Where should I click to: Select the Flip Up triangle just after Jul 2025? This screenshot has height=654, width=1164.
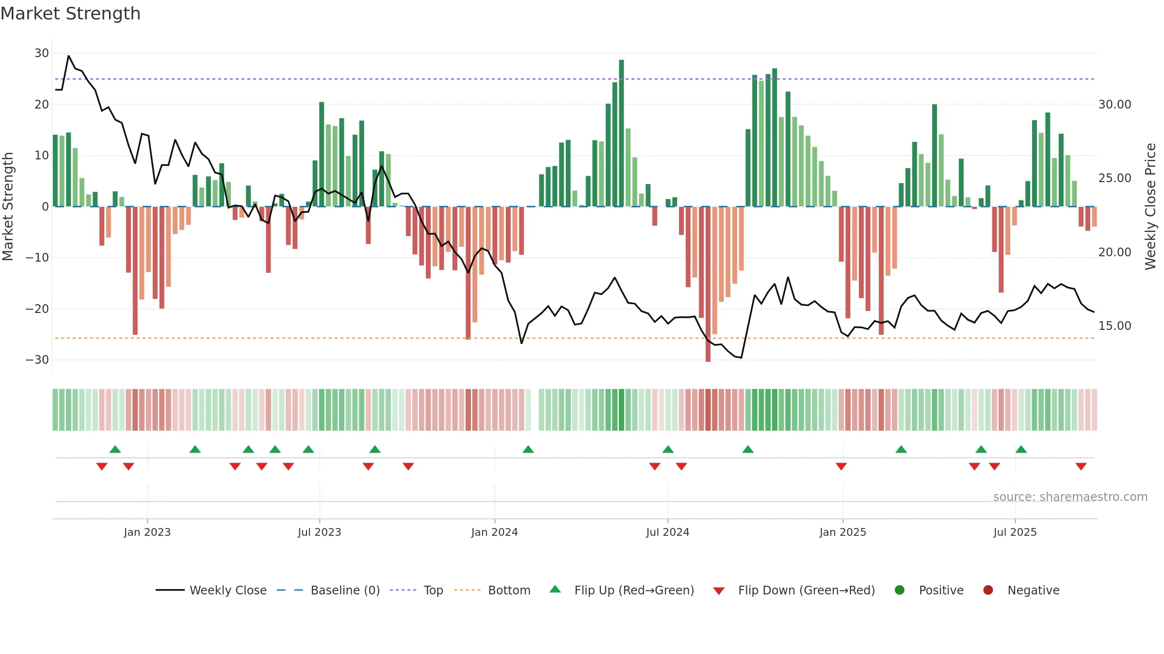pyautogui.click(x=1021, y=449)
